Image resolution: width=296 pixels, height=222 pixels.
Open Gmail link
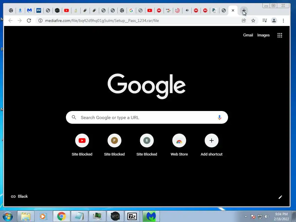pos(248,35)
